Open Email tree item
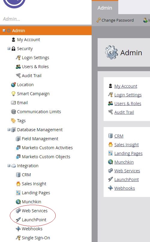Image resolution: width=150 pixels, height=242 pixels. [22, 103]
